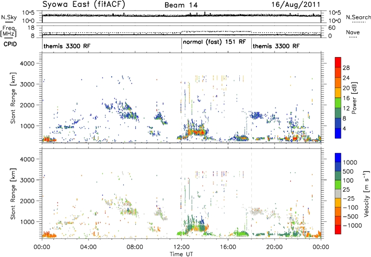Click the "18" tick on the frequency axis

31,28
